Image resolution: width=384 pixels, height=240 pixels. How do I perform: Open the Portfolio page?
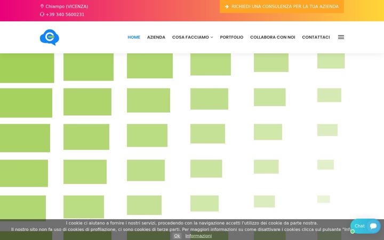(x=231, y=37)
